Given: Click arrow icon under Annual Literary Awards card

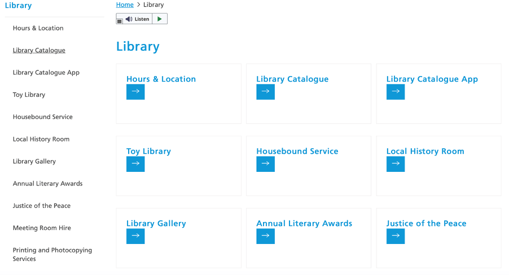Looking at the screenshot, I should click(266, 236).
